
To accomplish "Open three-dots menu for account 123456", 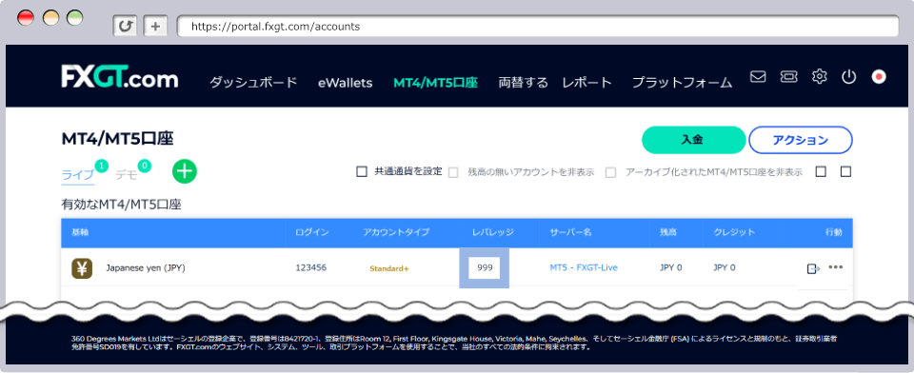I will 836,267.
